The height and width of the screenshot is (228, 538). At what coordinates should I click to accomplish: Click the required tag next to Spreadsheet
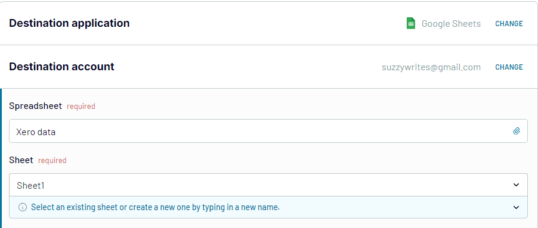tap(81, 107)
